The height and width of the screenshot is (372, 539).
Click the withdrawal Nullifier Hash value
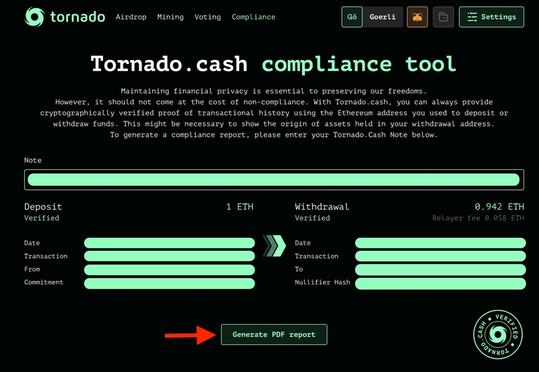pyautogui.click(x=440, y=283)
